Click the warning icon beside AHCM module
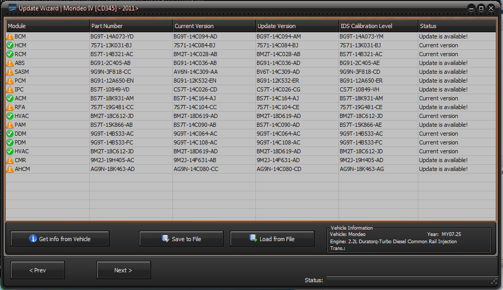This screenshot has width=503, height=290. pyautogui.click(x=10, y=169)
